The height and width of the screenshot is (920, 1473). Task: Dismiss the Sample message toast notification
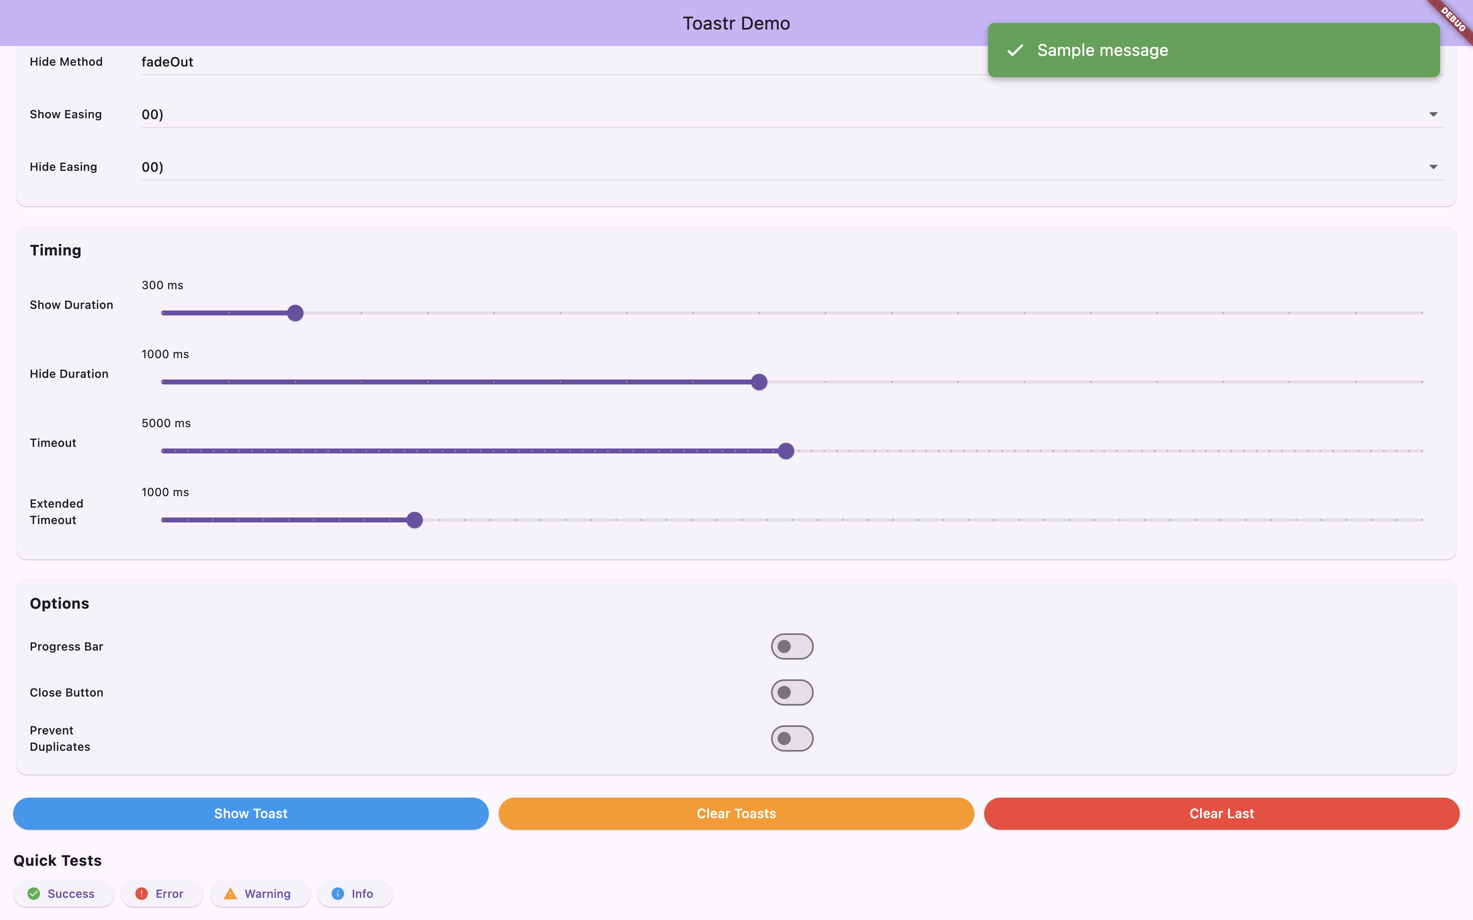(x=1213, y=51)
